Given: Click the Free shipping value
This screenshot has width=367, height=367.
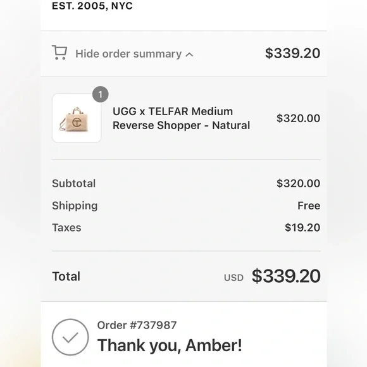Looking at the screenshot, I should [309, 206].
